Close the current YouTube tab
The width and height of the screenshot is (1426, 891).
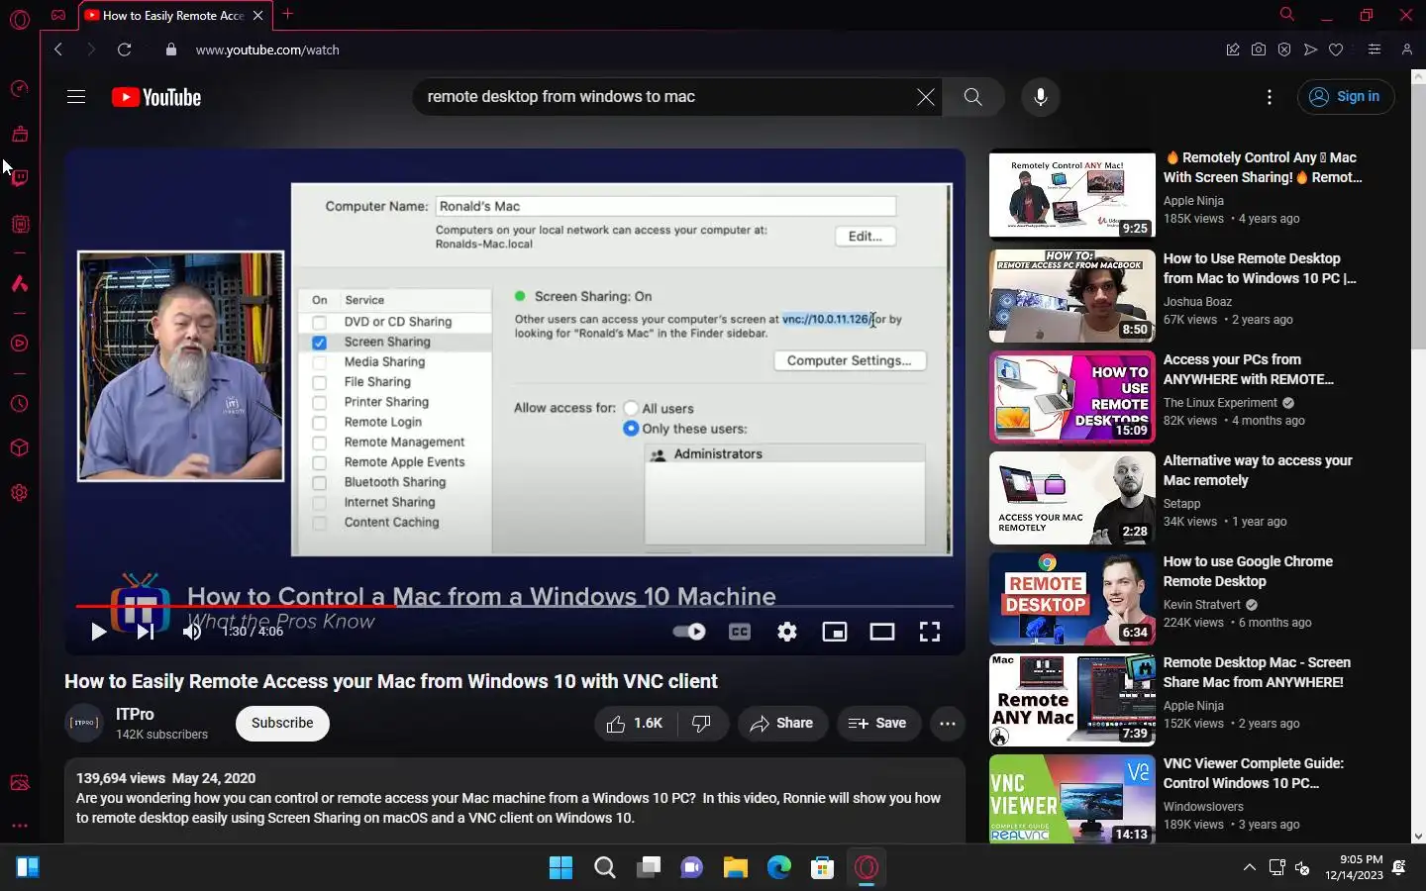tap(257, 15)
